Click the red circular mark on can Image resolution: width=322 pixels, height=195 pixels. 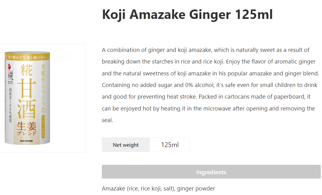tap(9, 66)
